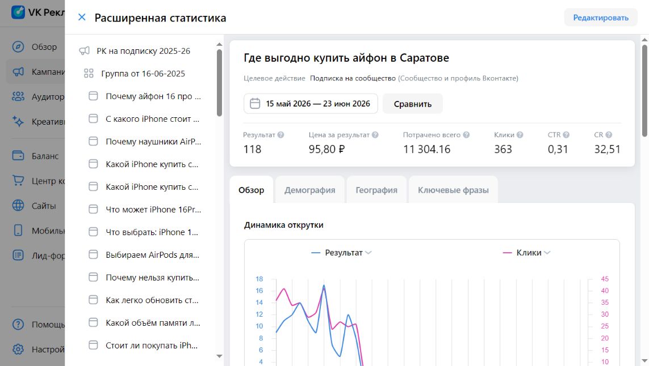Select ad Какой объём памяти л...

point(153,322)
